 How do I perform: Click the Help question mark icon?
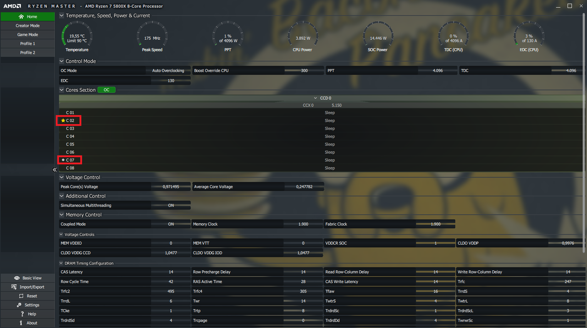coord(22,314)
